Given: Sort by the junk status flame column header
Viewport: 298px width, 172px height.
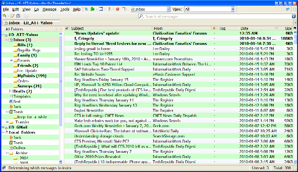Looking at the screenshot, I should coord(214,29).
